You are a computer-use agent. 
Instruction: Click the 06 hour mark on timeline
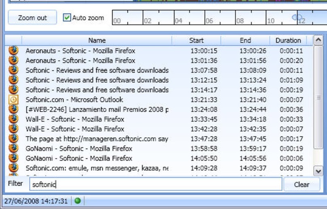(x=209, y=21)
